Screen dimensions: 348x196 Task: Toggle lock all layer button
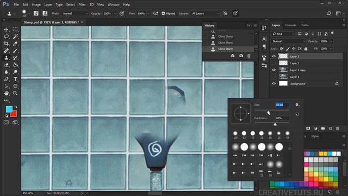coord(306,48)
